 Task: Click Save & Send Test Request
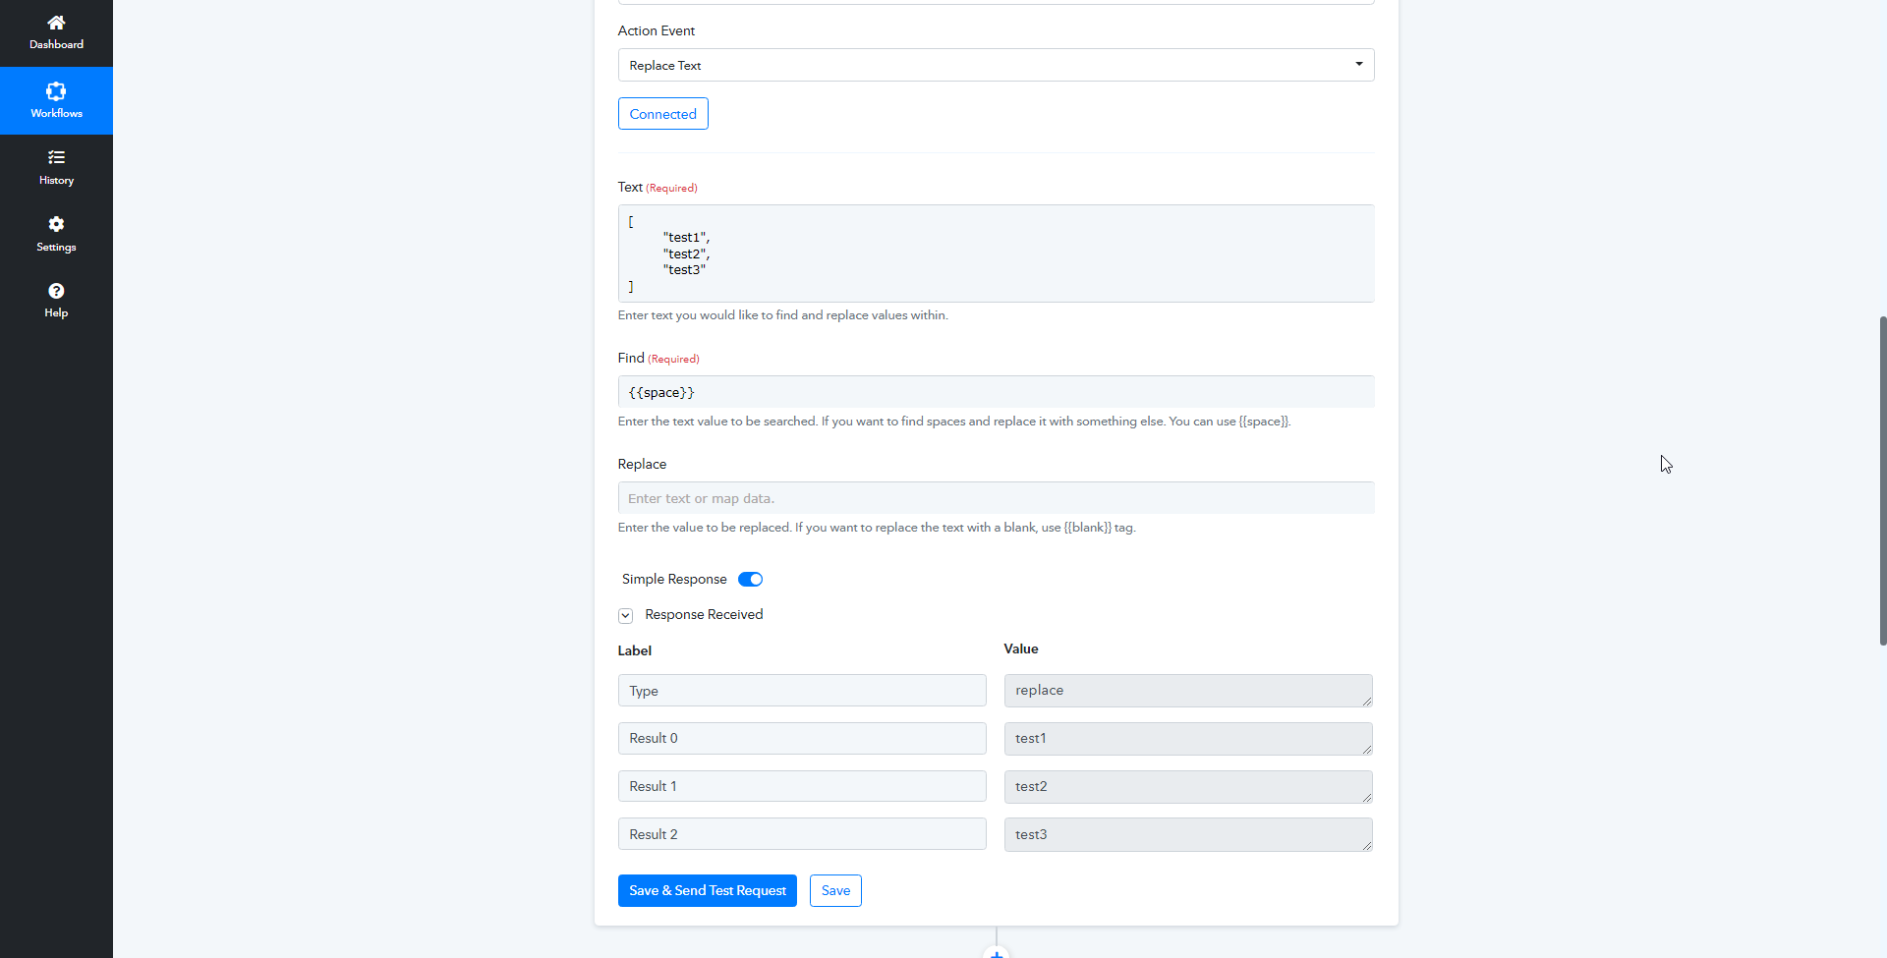707,890
